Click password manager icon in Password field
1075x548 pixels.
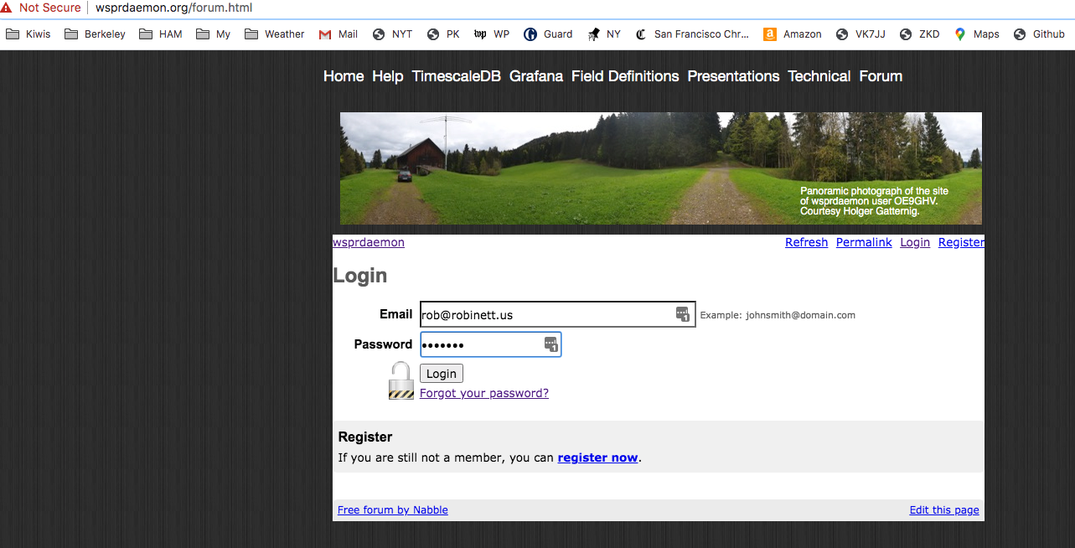(550, 344)
